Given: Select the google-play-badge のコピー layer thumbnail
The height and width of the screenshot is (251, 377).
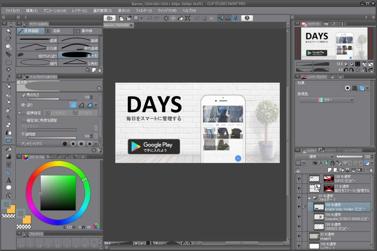Looking at the screenshot, I should pos(319,207).
